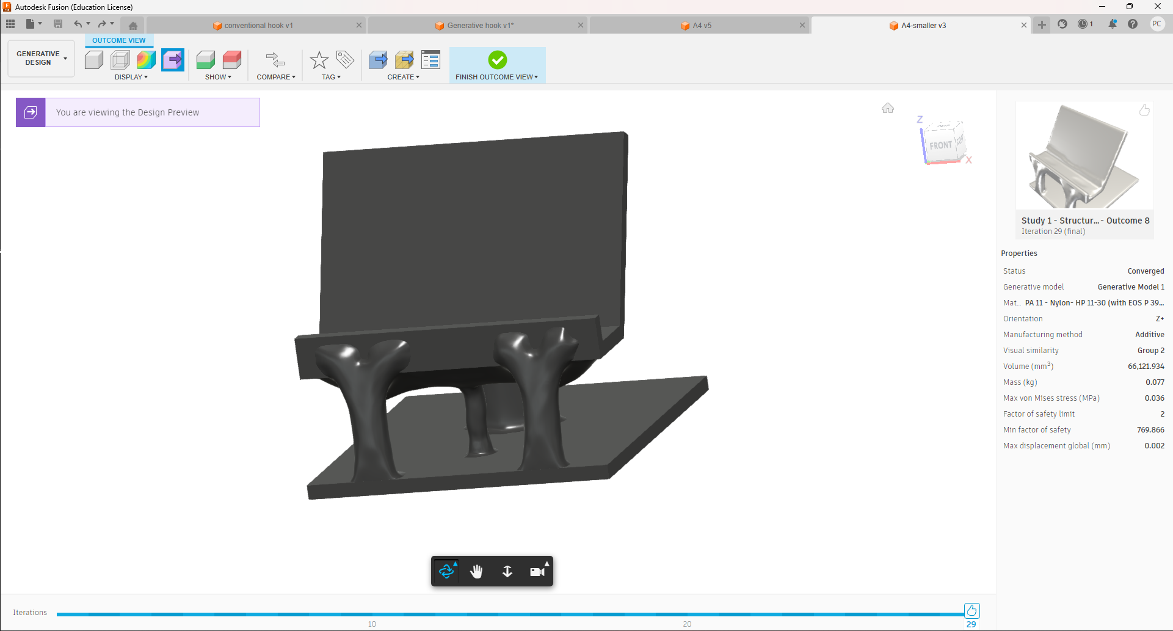This screenshot has height=631, width=1173.
Task: Click thumbs-up icon on outcome thumbnail
Action: pos(1144,110)
